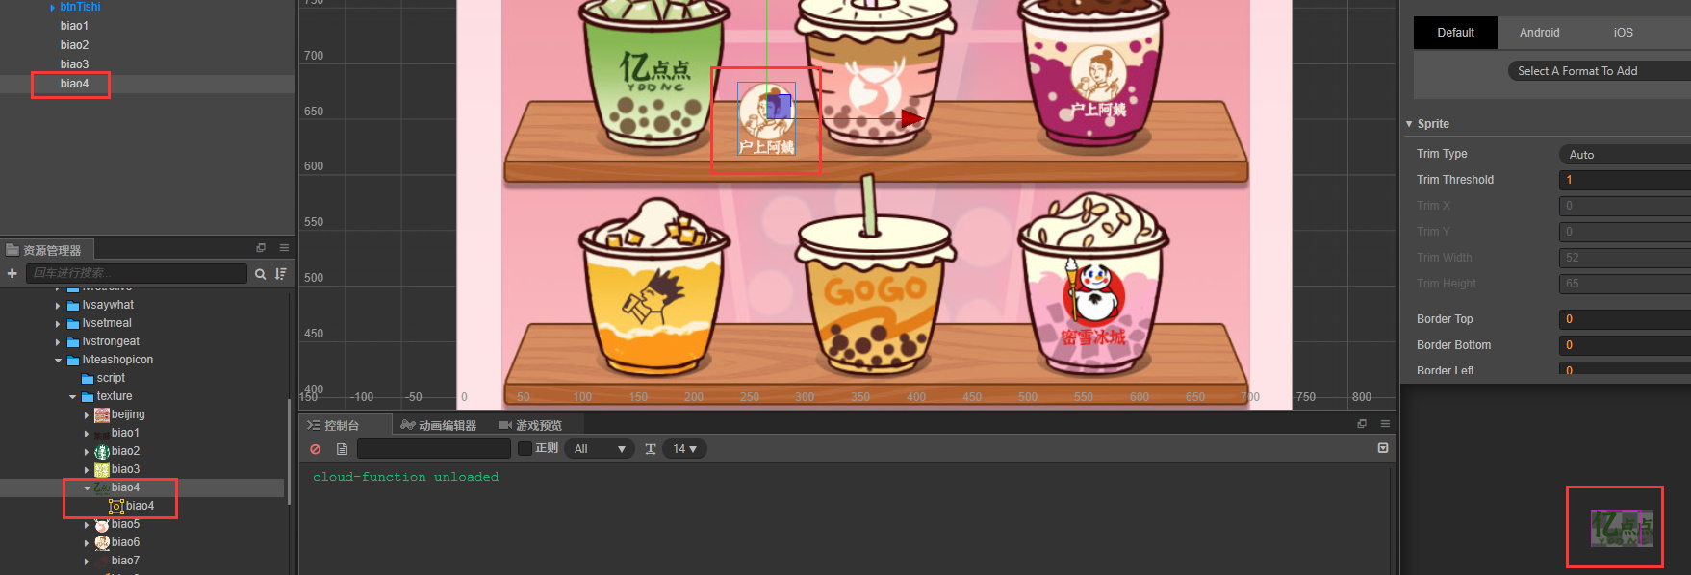The image size is (1691, 575).
Task: Click the asset search magnifier icon
Action: click(x=260, y=274)
